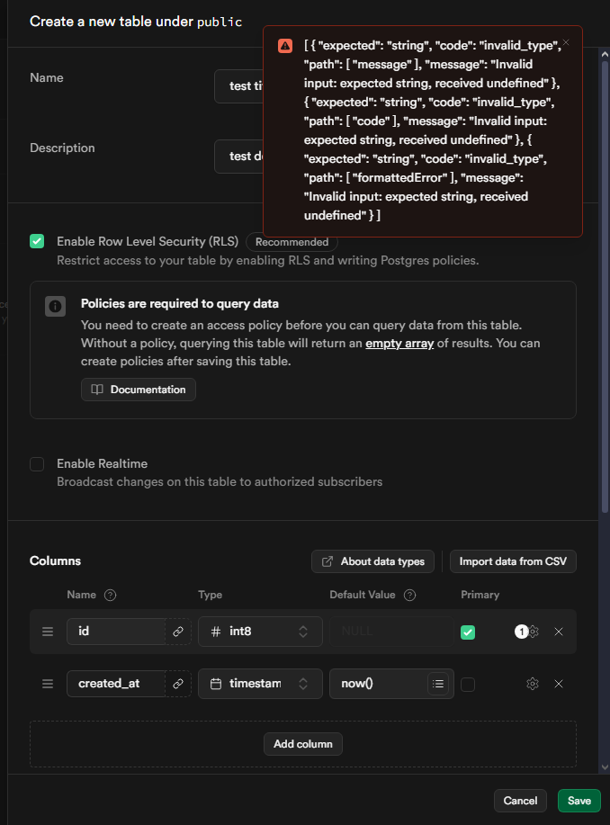Open settings gear for id column
610x825 pixels.
(x=534, y=632)
